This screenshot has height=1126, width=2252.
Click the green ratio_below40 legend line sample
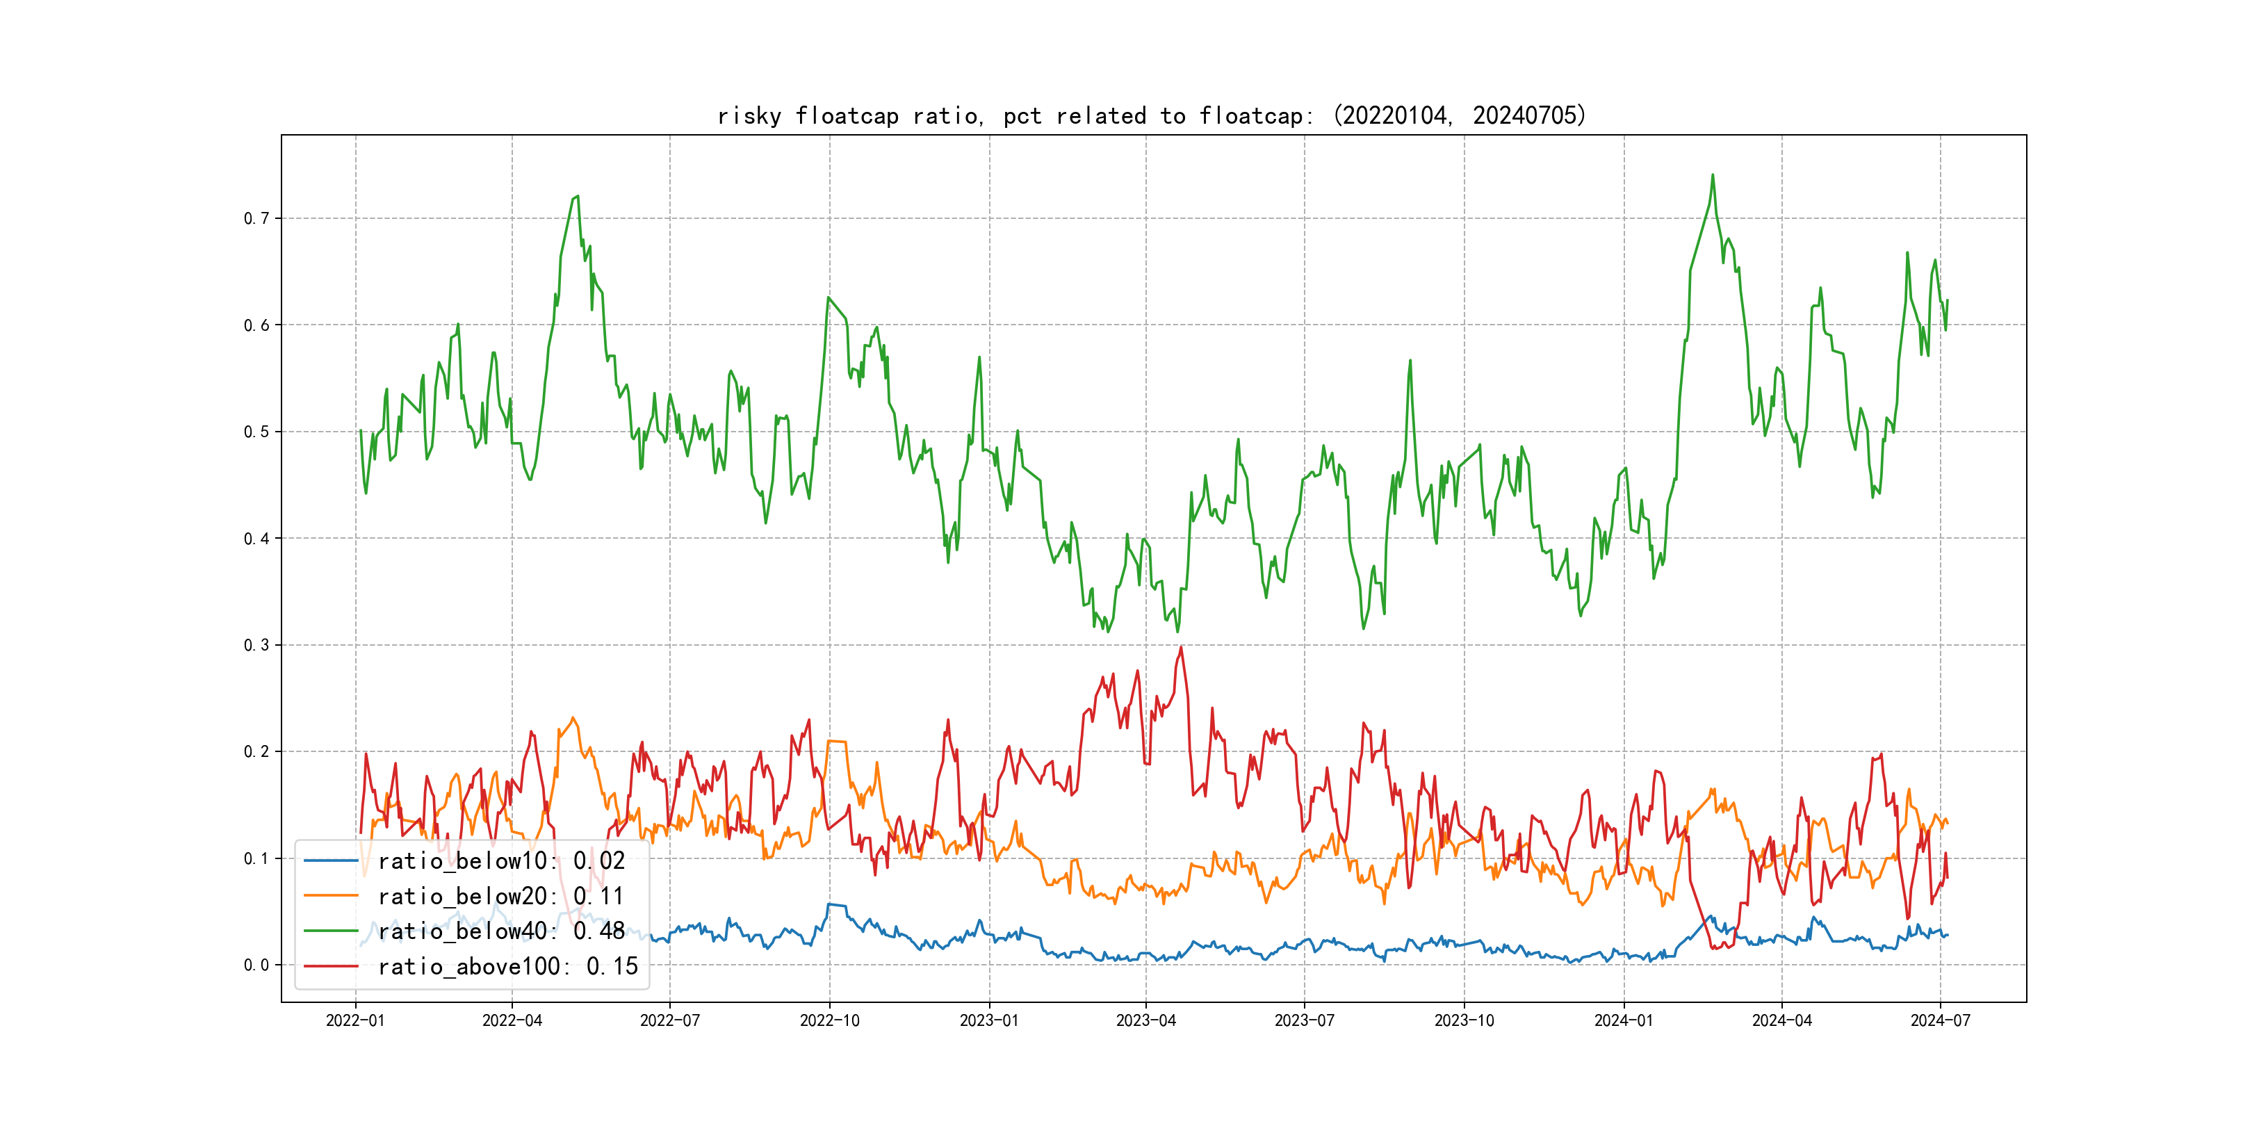click(x=332, y=931)
